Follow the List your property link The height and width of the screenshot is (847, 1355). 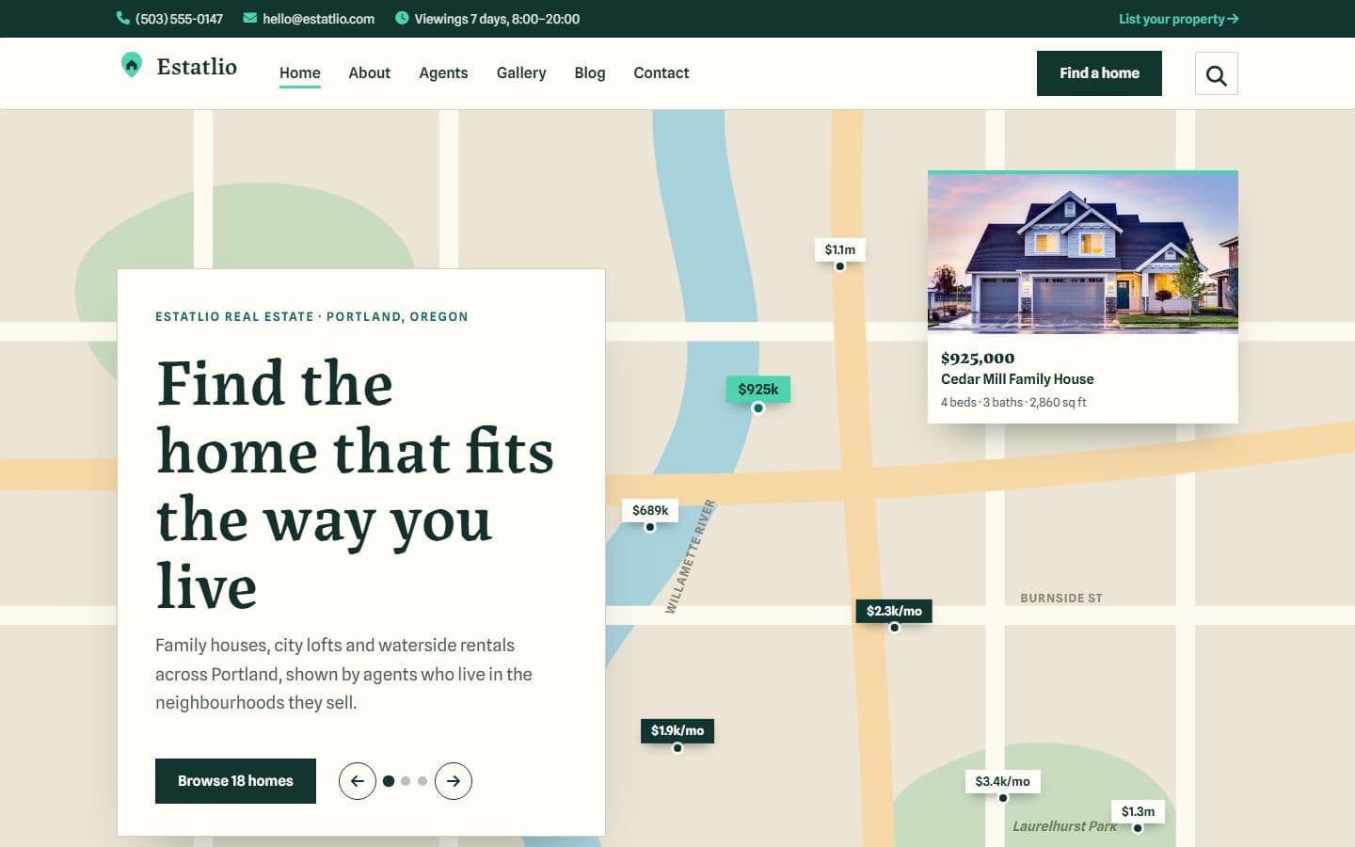tap(1178, 19)
